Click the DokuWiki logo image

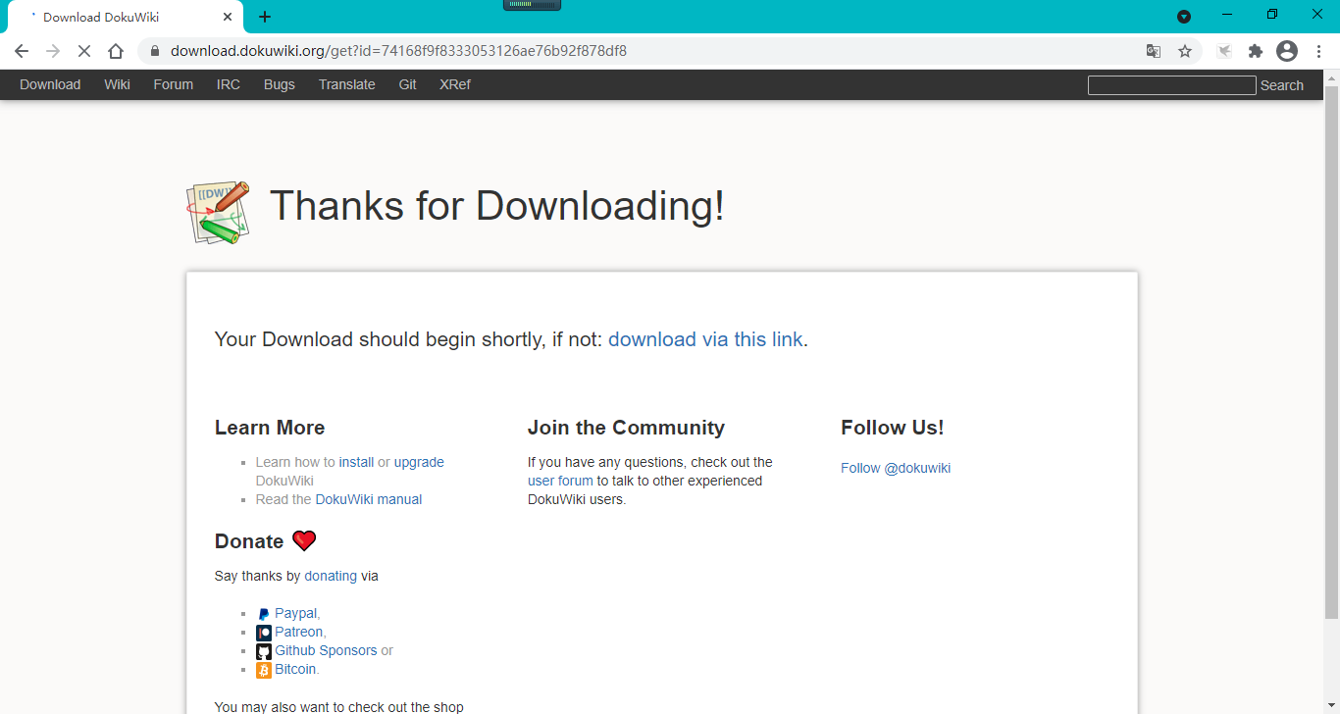point(218,211)
